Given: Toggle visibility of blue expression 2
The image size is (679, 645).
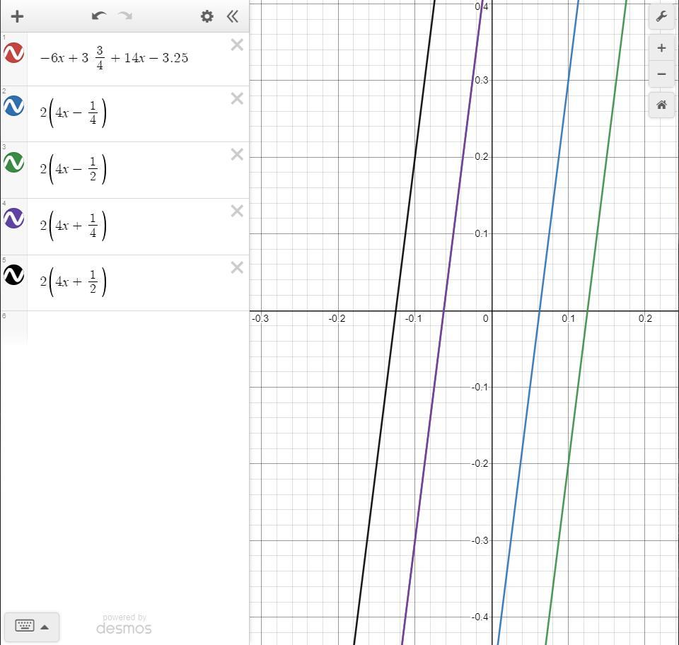Looking at the screenshot, I should click(14, 106).
